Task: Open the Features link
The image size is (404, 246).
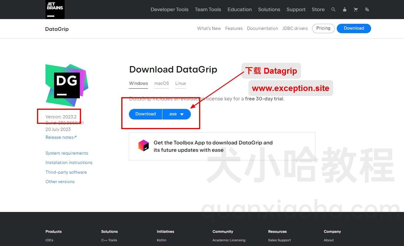Action: (234, 28)
